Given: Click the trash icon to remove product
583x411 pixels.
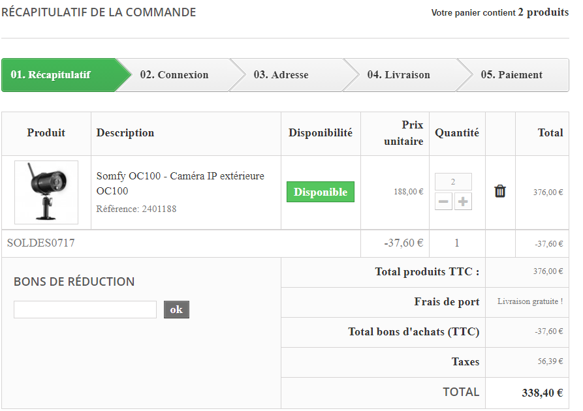Looking at the screenshot, I should (500, 191).
